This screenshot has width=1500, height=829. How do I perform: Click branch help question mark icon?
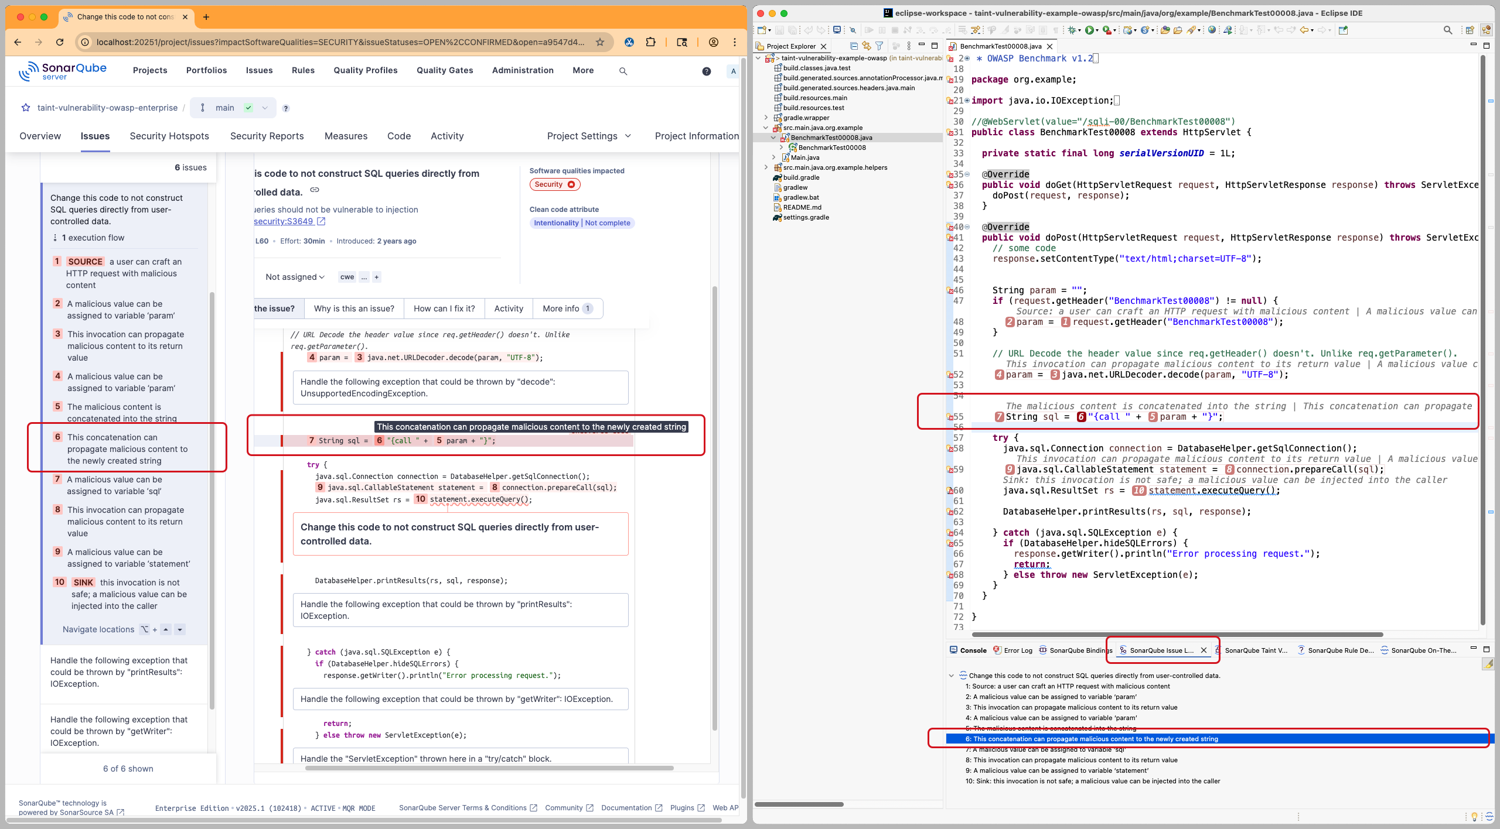286,108
